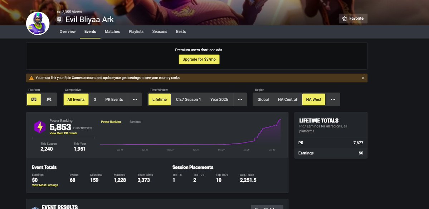The height and width of the screenshot is (209, 429).
Task: Select NA Central region
Action: click(x=287, y=99)
